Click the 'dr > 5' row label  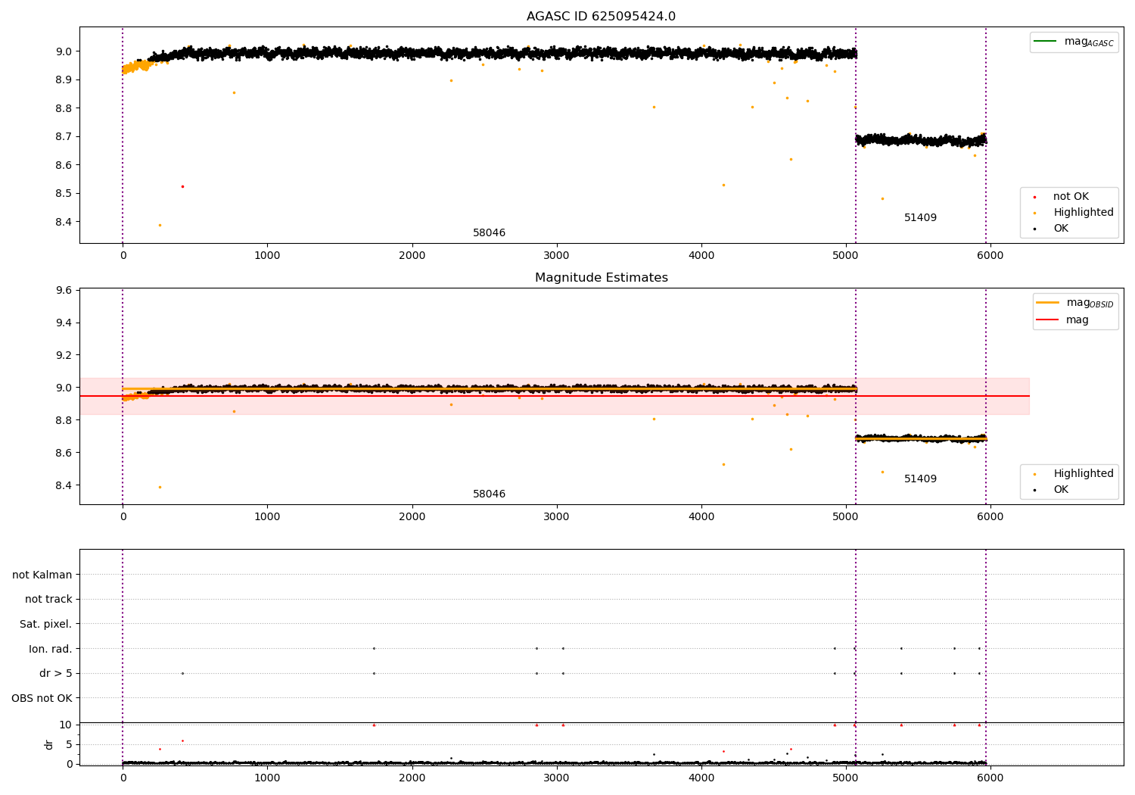tap(56, 674)
